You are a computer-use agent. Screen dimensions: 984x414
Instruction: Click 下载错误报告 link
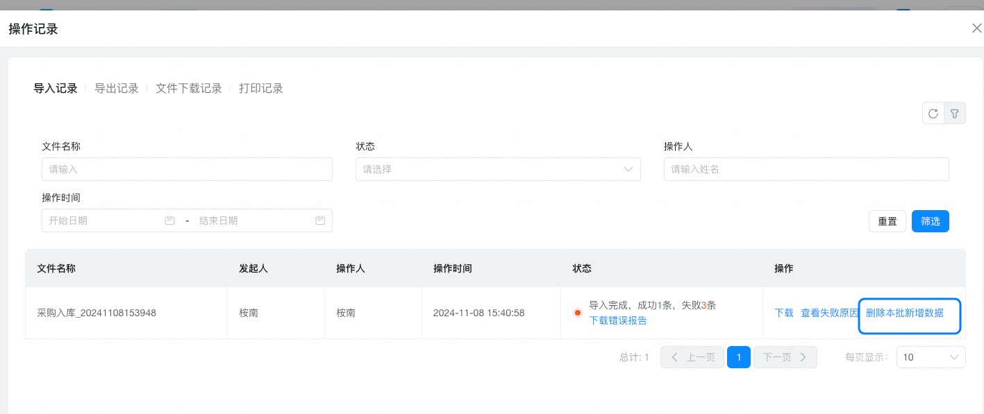point(618,320)
